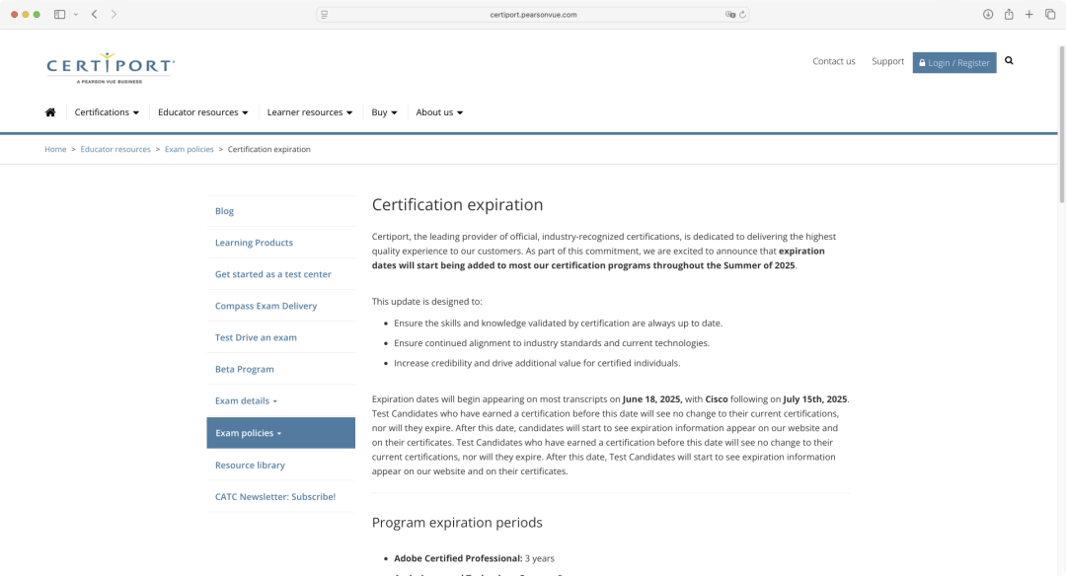Screen dimensions: 1066x576
Task: Click the Safari share icon
Action: 1009,15
